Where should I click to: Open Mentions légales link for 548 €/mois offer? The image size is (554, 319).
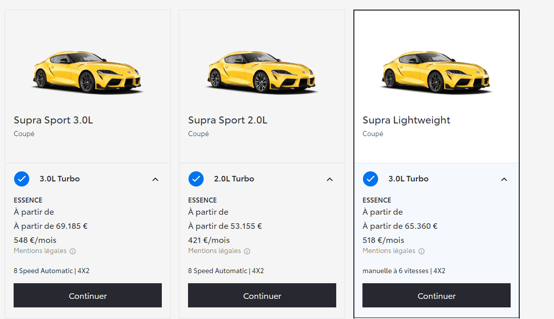[40, 251]
